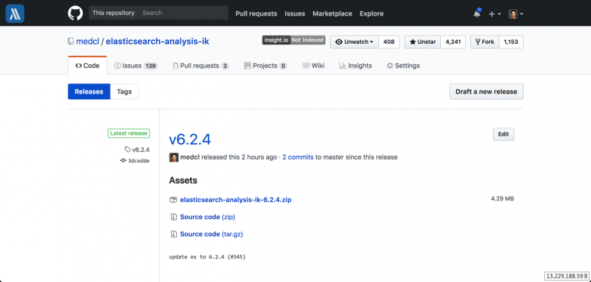591x282 pixels.
Task: Switch to the Projects tab
Action: coord(265,66)
